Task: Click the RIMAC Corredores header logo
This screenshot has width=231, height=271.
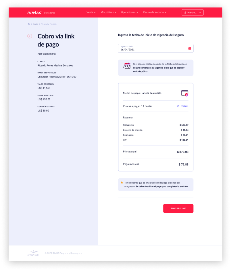Action: (x=41, y=13)
